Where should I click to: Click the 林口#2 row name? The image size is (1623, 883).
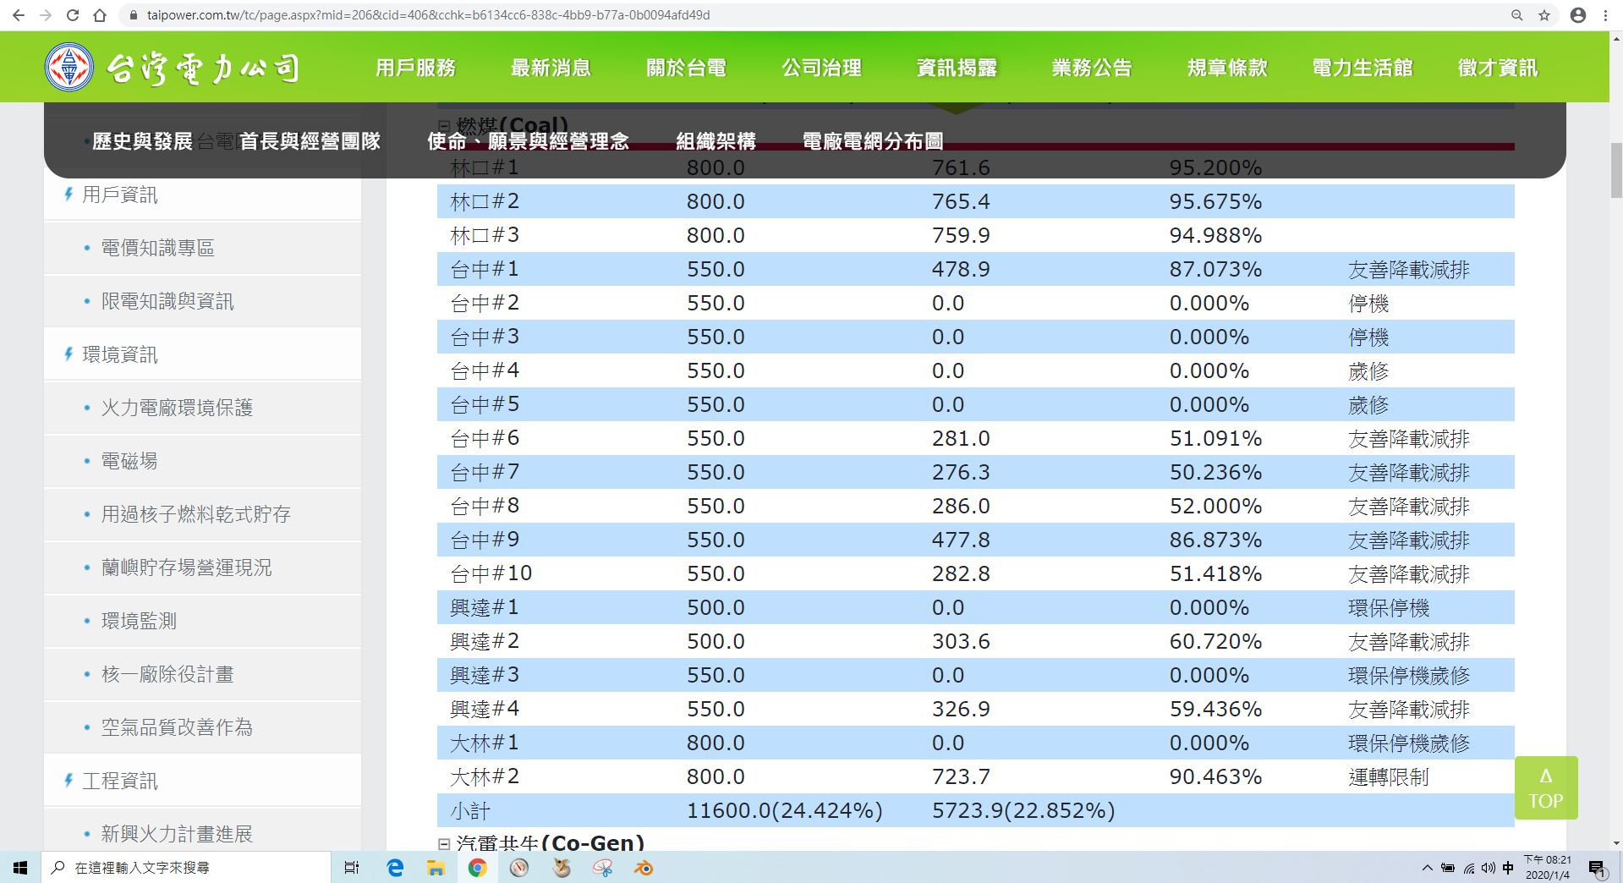(x=485, y=201)
